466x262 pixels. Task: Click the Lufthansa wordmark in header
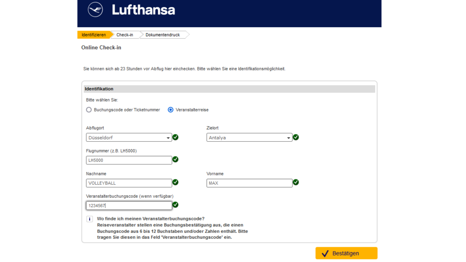144,10
